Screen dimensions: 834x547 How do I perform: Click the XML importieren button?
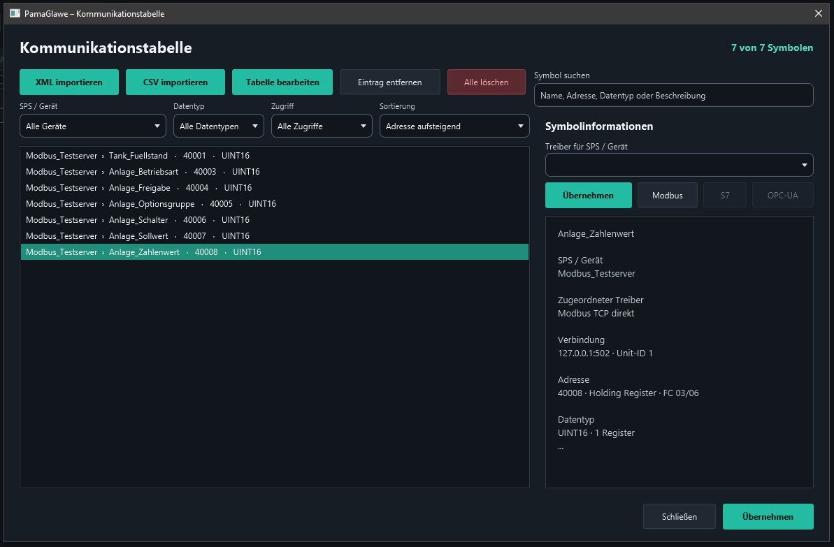tap(69, 82)
